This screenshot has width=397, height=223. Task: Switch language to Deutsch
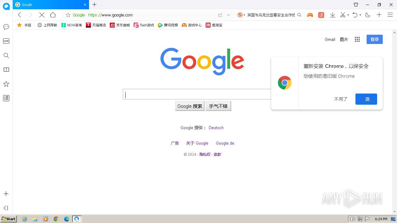pyautogui.click(x=216, y=128)
